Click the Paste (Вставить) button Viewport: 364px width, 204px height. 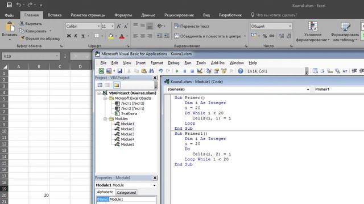click(10, 31)
